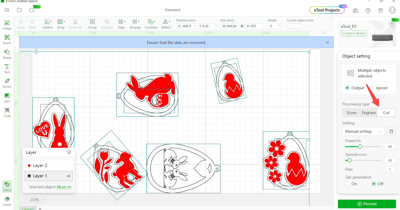Open the file folder icon
Viewport: 400px width, 210px height.
point(19,10)
